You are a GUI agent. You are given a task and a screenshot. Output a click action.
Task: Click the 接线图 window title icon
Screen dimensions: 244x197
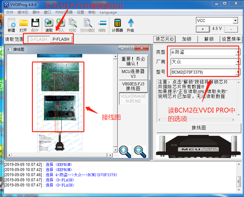[x=9, y=49]
